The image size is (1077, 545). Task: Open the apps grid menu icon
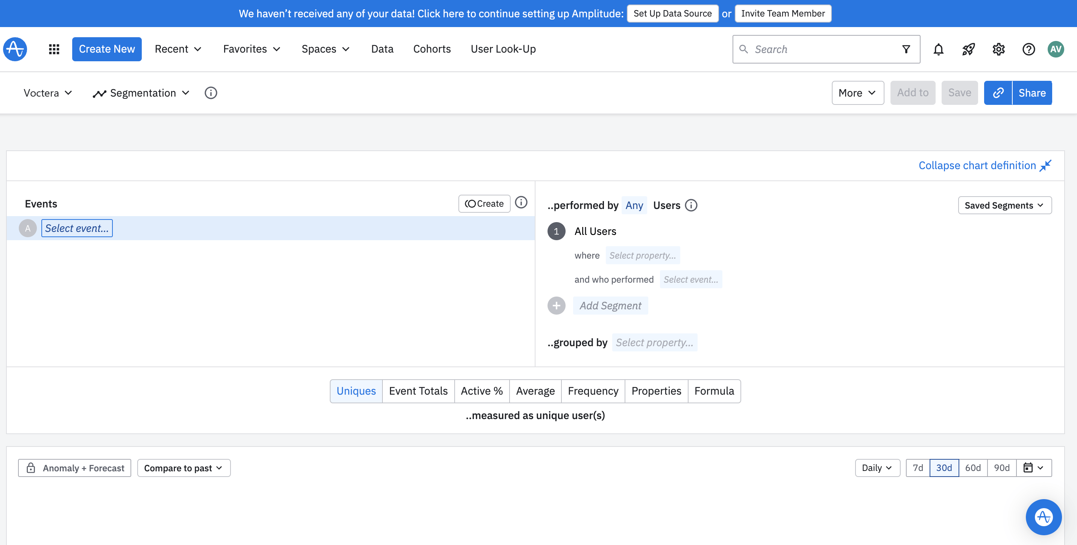coord(54,49)
